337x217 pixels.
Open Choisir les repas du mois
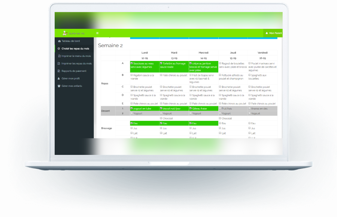pos(75,49)
